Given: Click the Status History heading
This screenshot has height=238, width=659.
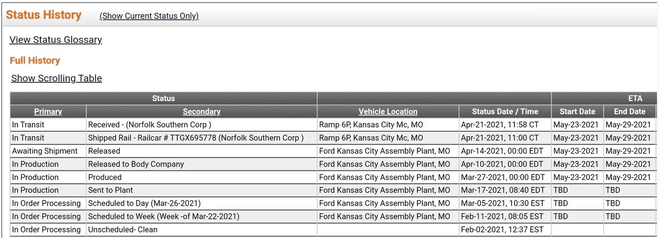Looking at the screenshot, I should 43,15.
